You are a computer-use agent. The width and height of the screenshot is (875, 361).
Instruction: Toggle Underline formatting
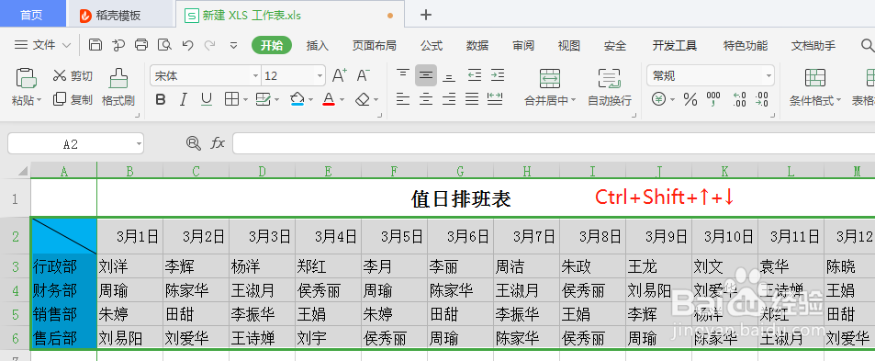tap(207, 100)
